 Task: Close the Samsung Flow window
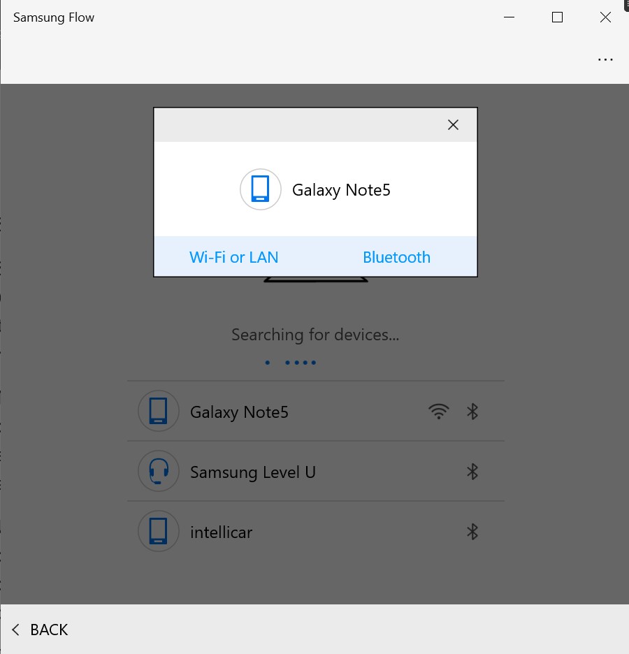click(605, 17)
